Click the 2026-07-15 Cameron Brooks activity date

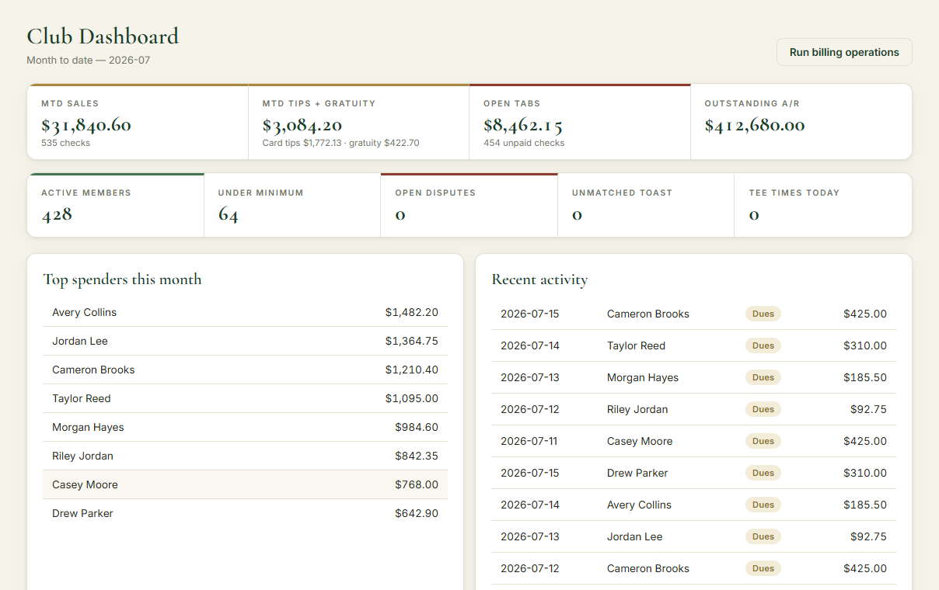[529, 314]
